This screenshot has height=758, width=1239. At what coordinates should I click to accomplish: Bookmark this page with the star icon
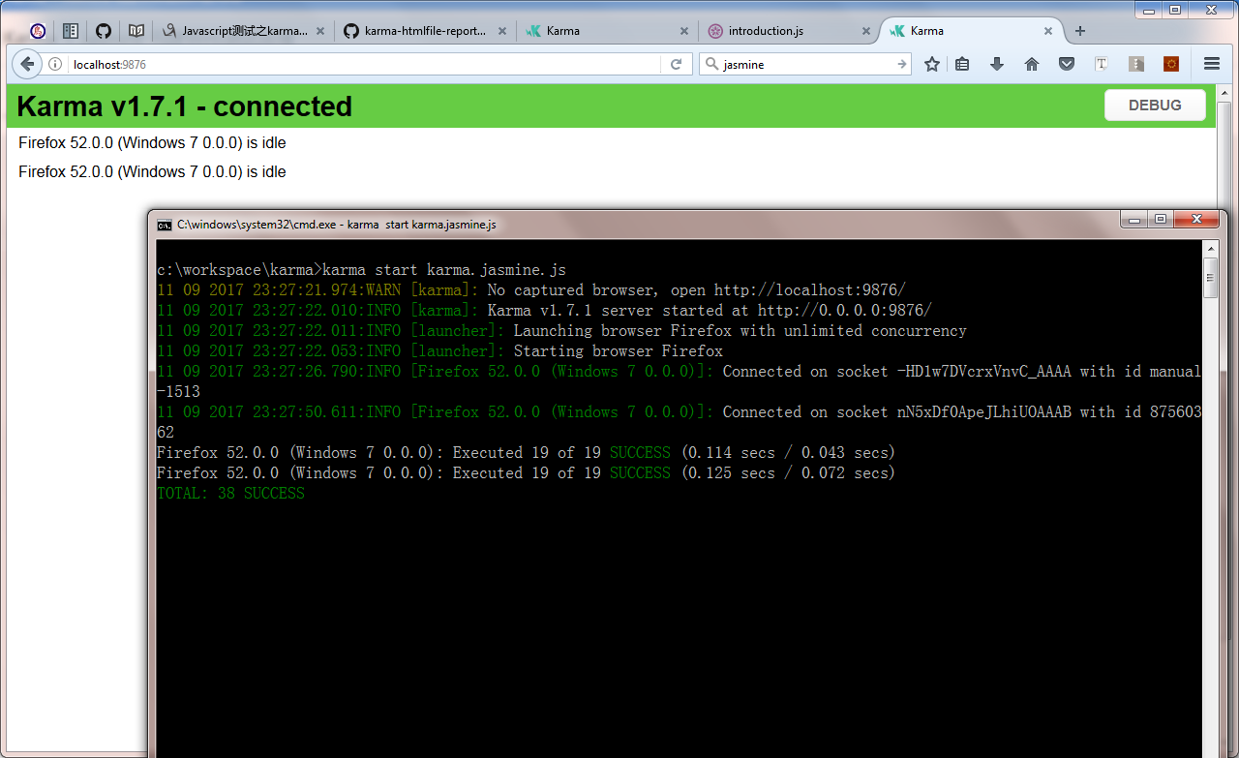tap(932, 64)
